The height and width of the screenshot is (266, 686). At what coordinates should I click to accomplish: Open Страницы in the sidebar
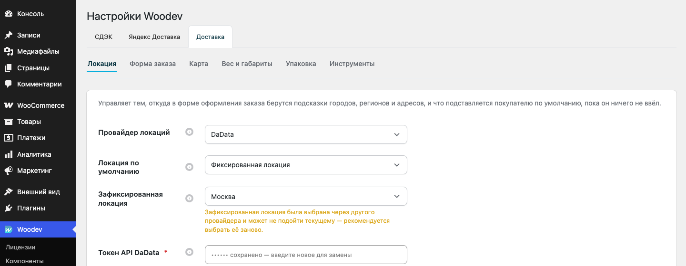(x=38, y=68)
